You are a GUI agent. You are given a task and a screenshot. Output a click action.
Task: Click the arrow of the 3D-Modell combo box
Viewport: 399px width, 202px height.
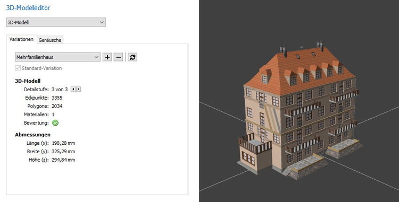[x=102, y=22]
